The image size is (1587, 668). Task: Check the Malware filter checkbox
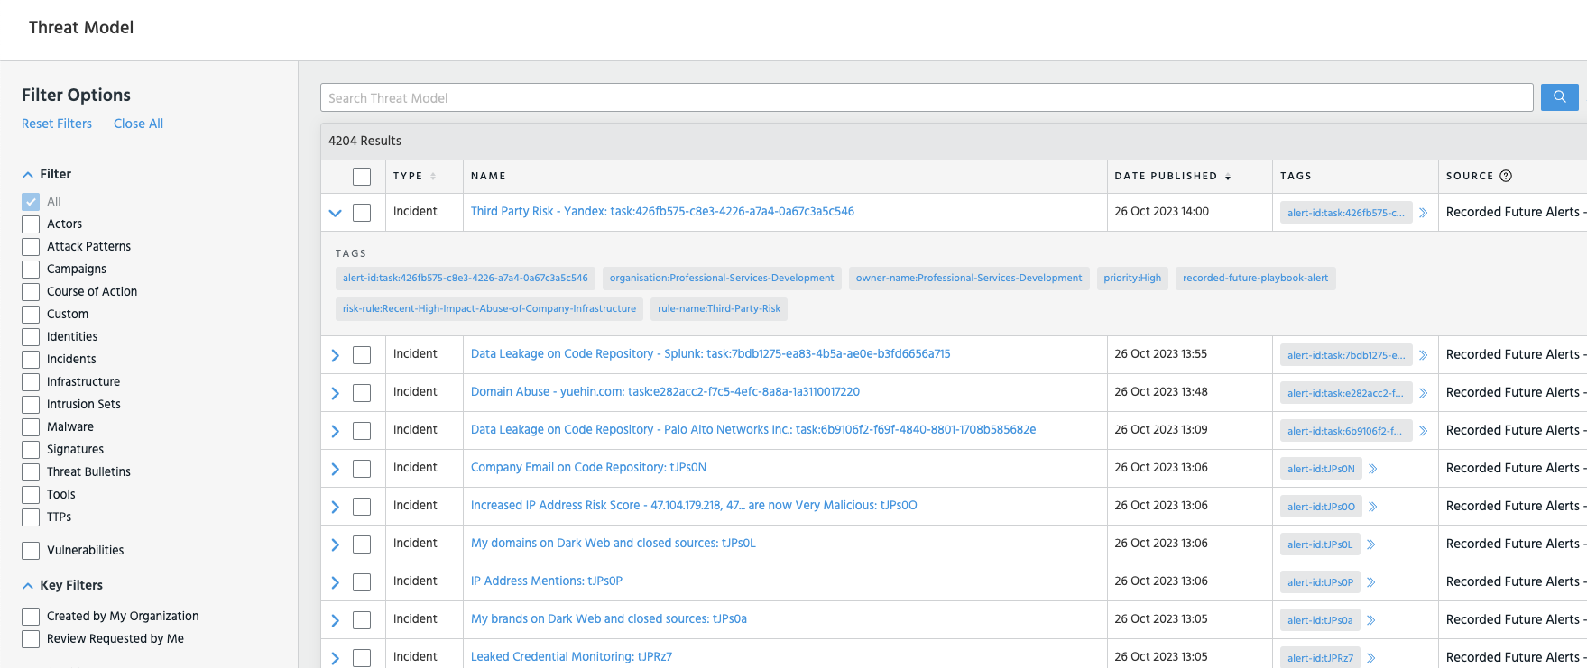pos(31,427)
